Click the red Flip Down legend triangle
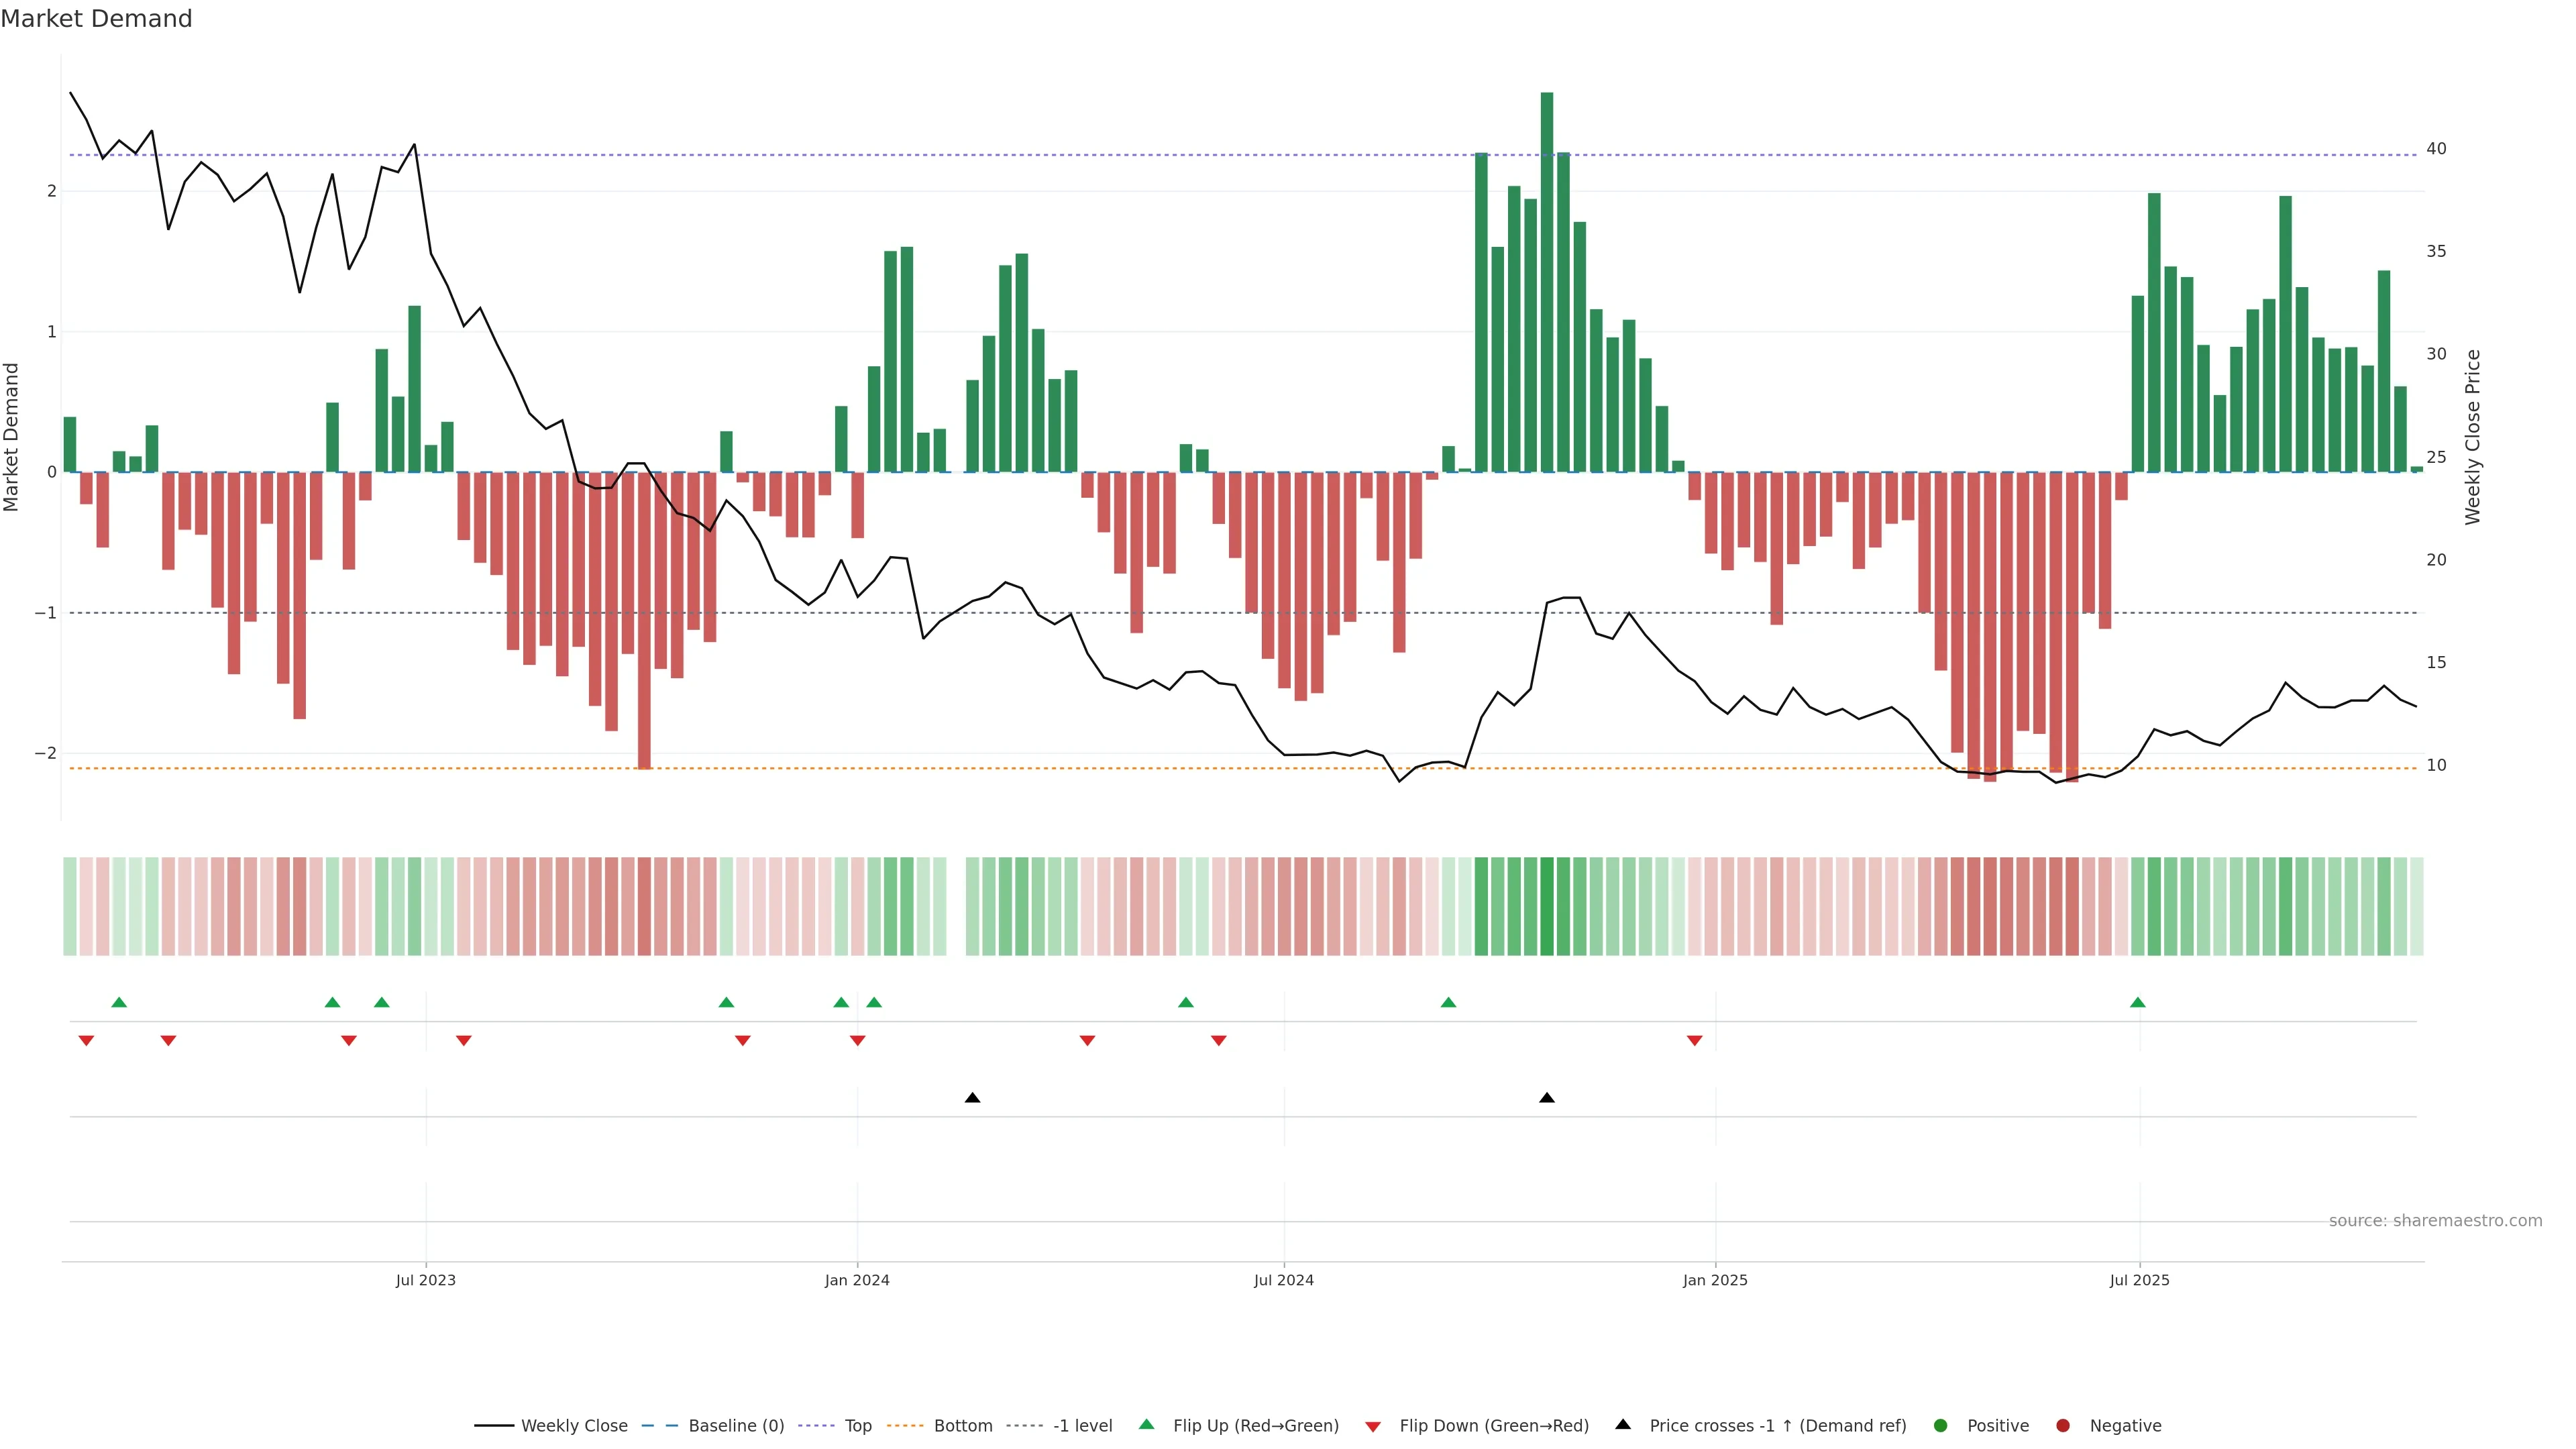Viewport: 2576px width, 1449px height. (x=1373, y=1426)
